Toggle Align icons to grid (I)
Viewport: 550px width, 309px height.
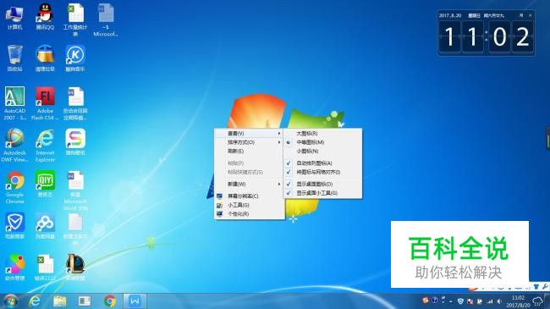(322, 172)
